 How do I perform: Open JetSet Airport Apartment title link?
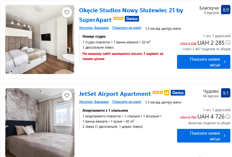115,94
